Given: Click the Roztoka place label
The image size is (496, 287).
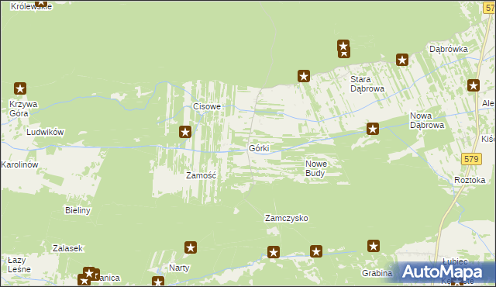Looking at the screenshot, I should 470,180.
